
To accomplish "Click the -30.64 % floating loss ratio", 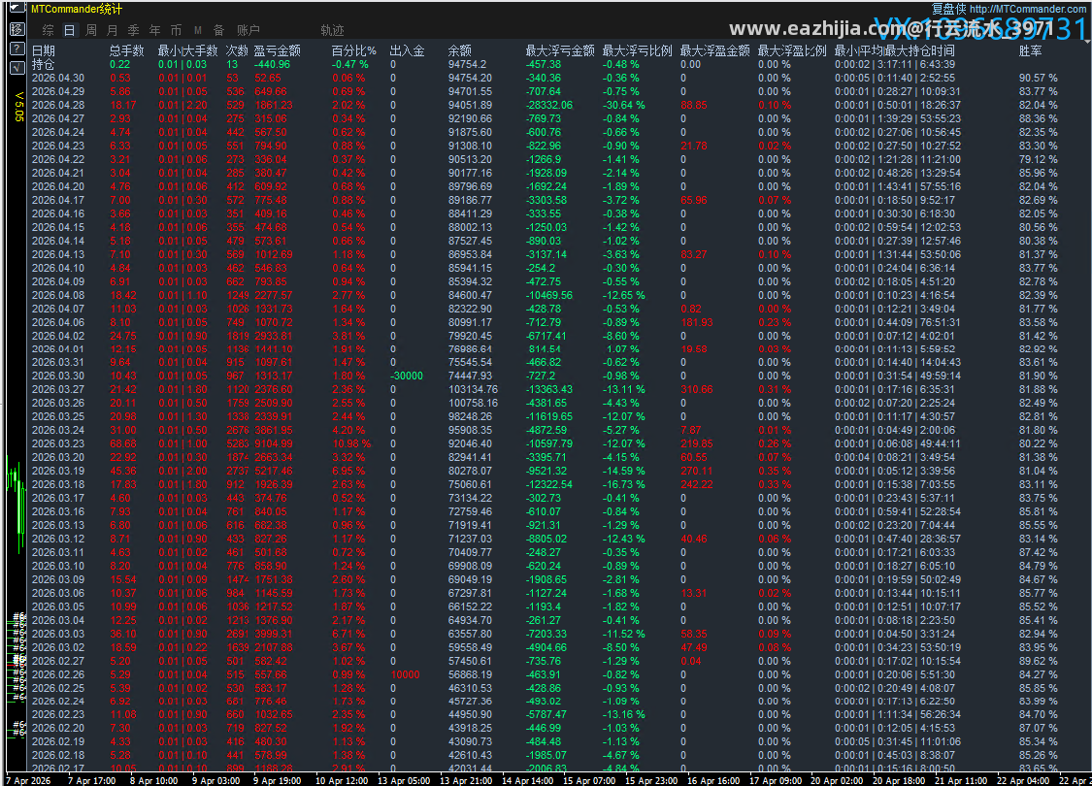I will (624, 105).
